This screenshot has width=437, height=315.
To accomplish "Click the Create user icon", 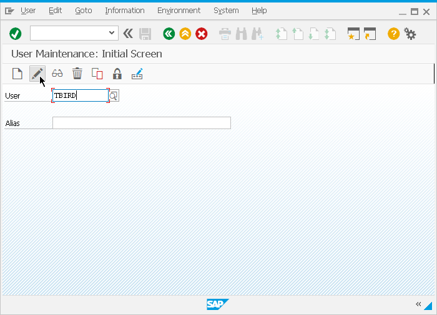I will (17, 74).
